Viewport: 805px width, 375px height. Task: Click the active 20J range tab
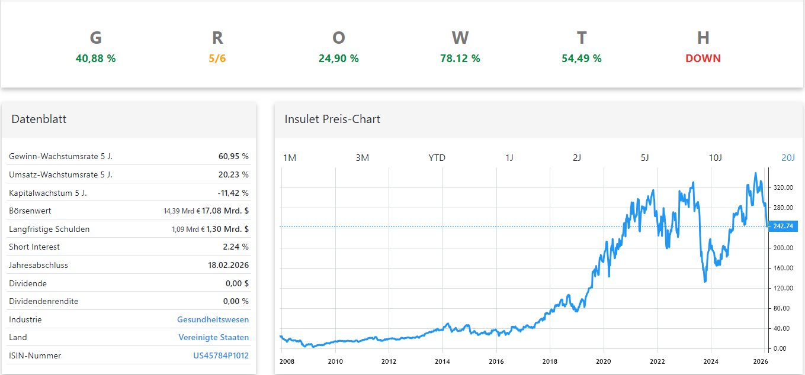coord(788,157)
